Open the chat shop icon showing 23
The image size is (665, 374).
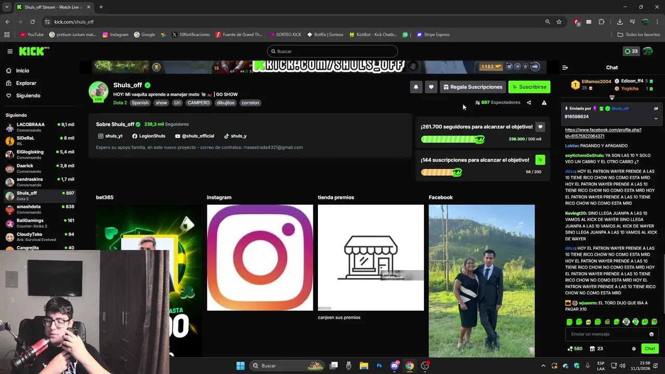(596, 349)
